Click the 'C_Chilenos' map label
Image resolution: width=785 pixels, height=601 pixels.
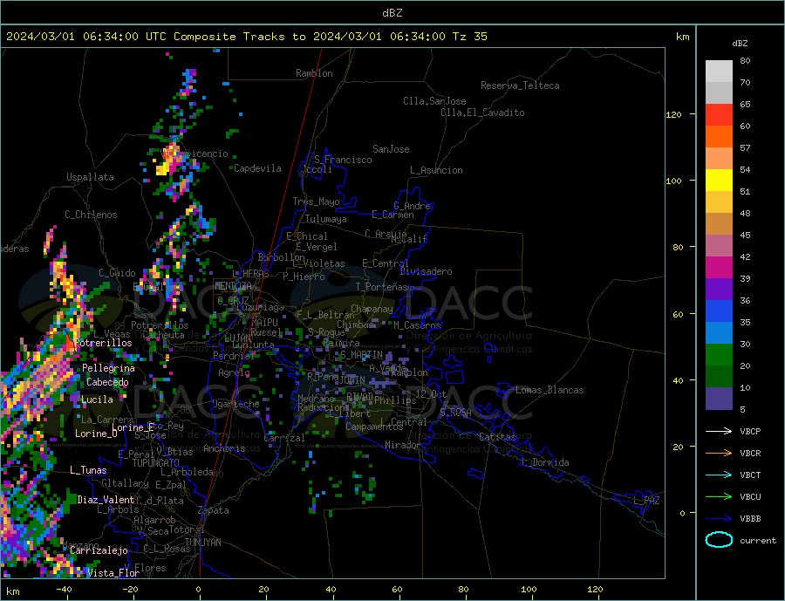[91, 215]
